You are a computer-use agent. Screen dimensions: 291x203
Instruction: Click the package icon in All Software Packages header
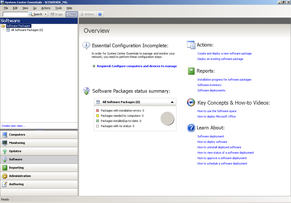pos(98,102)
